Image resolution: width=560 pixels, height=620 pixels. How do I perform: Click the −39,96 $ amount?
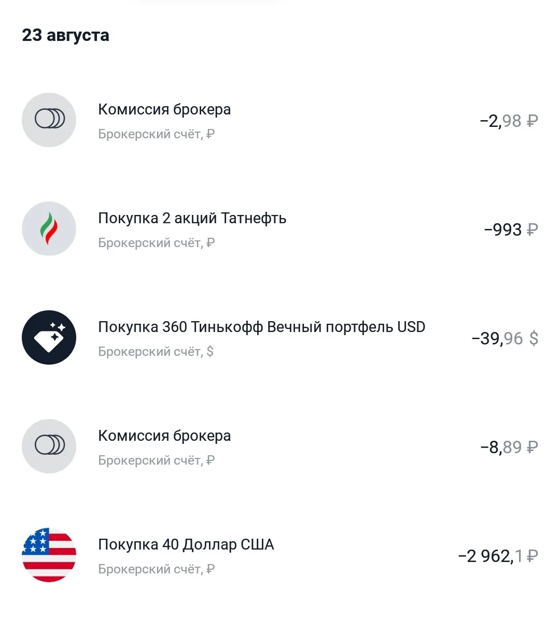[x=505, y=338]
